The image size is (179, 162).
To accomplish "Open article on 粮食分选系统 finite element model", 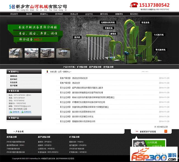I will pyautogui.click(x=93, y=97).
